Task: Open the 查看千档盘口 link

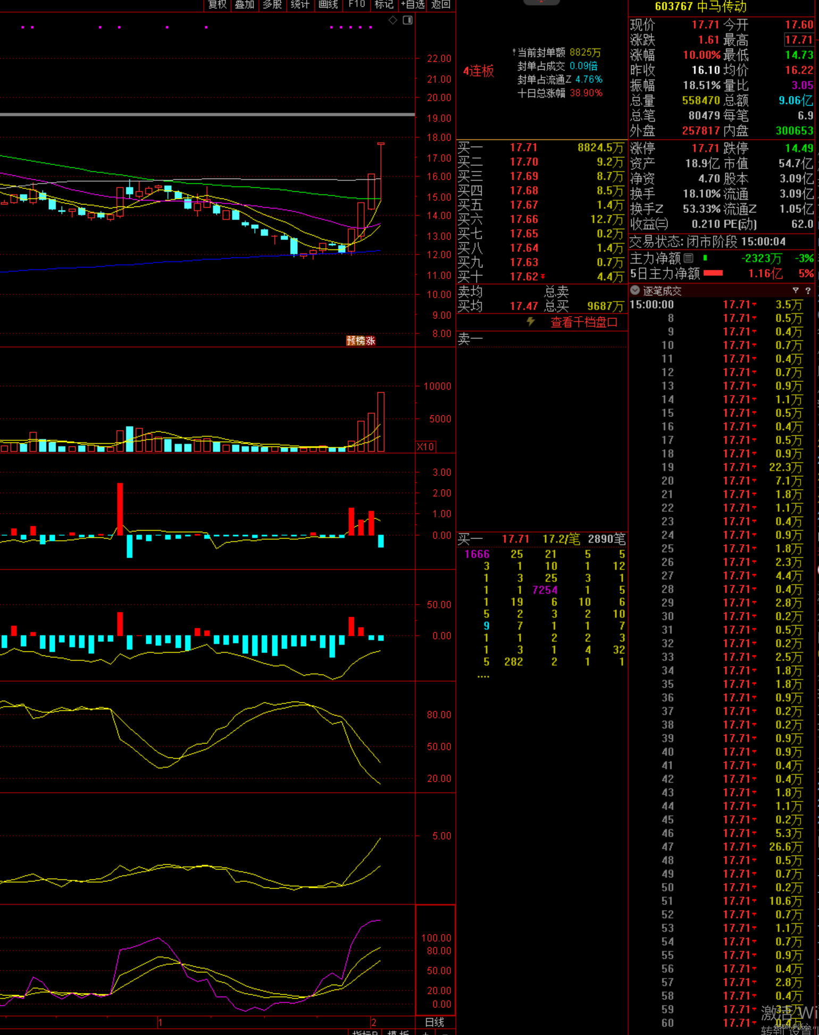Action: tap(584, 322)
